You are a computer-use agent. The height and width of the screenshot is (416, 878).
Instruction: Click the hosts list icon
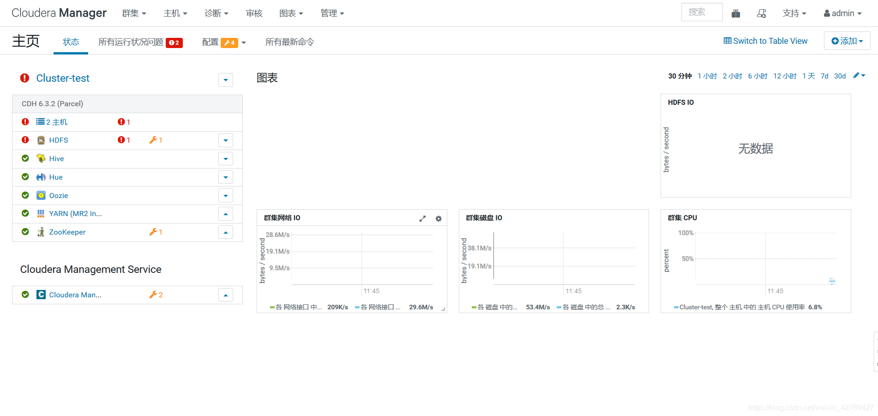(41, 122)
